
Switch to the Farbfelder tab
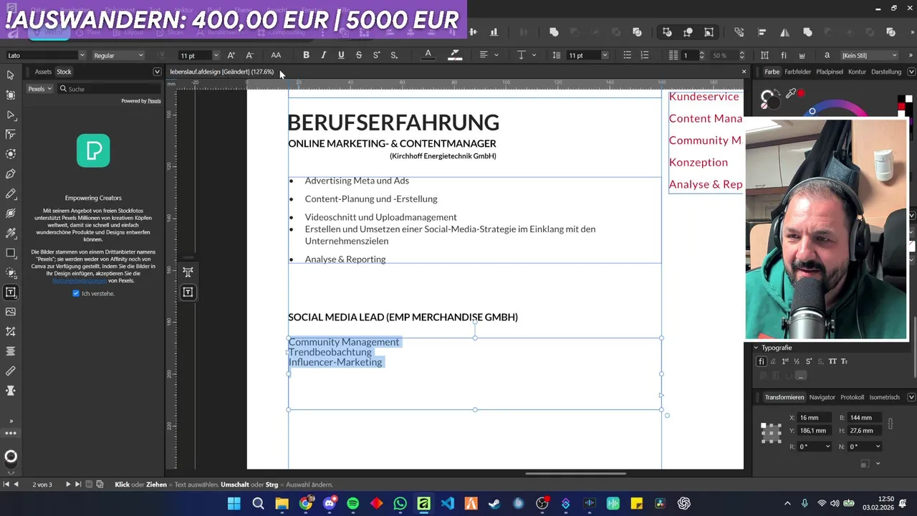(798, 72)
